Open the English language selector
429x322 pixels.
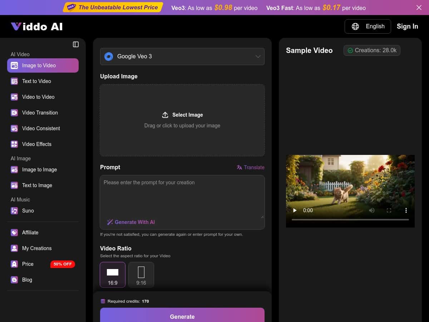(368, 26)
